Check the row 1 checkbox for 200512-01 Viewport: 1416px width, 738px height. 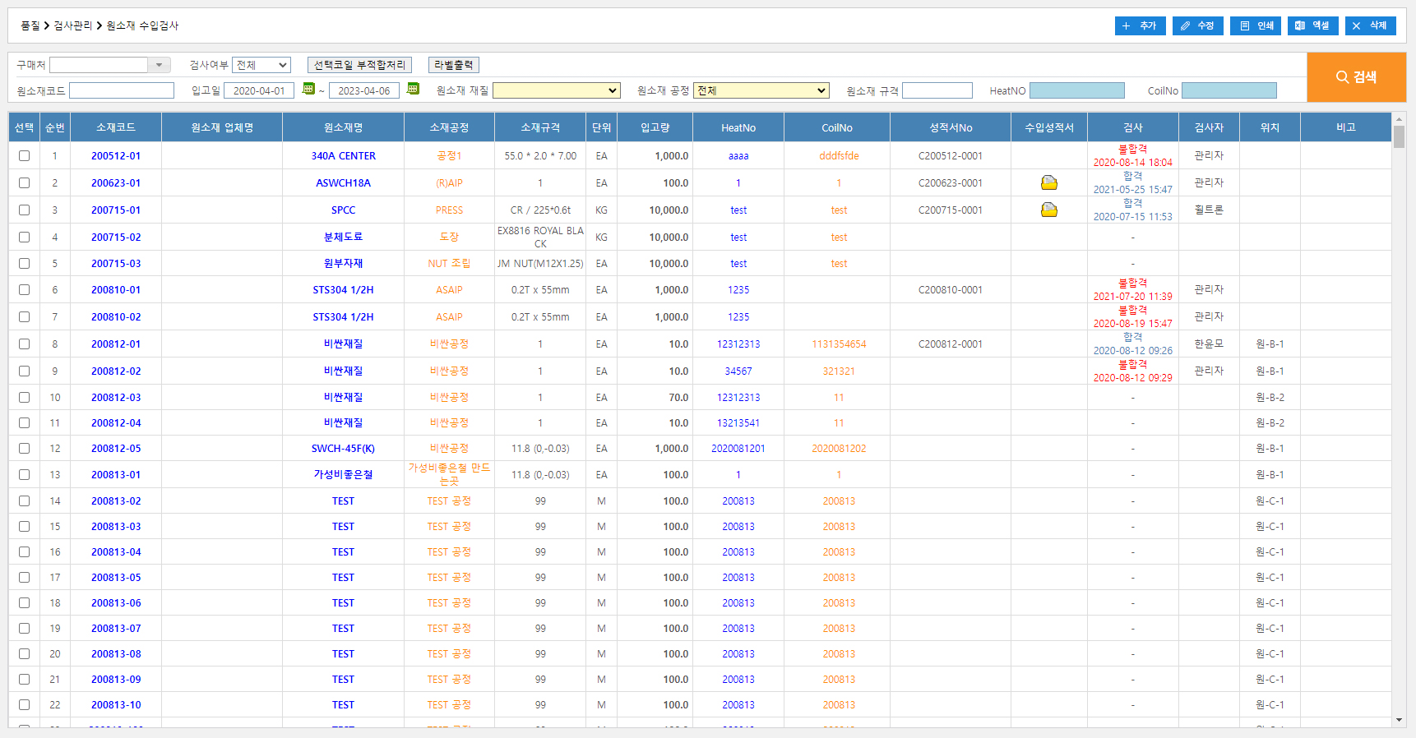click(x=24, y=155)
